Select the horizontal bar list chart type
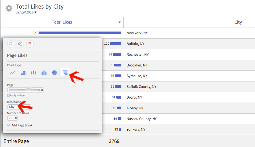This screenshot has height=147, width=255. [65, 73]
